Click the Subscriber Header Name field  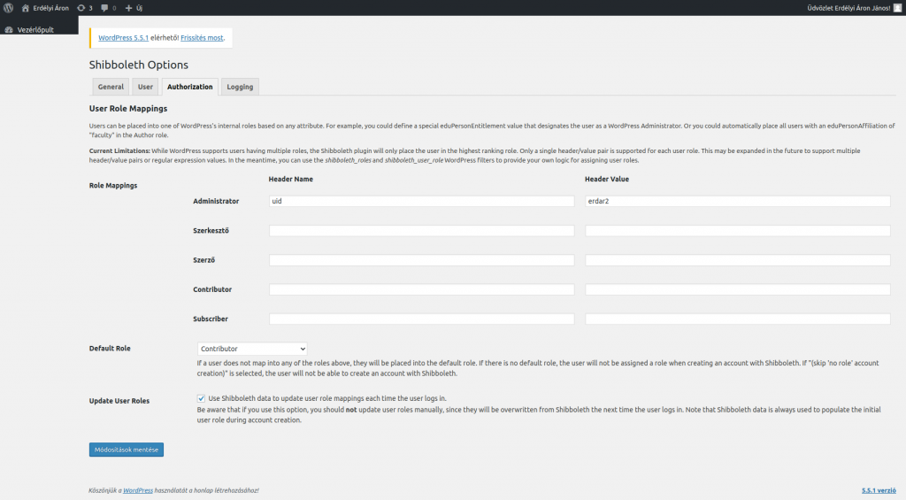point(422,319)
